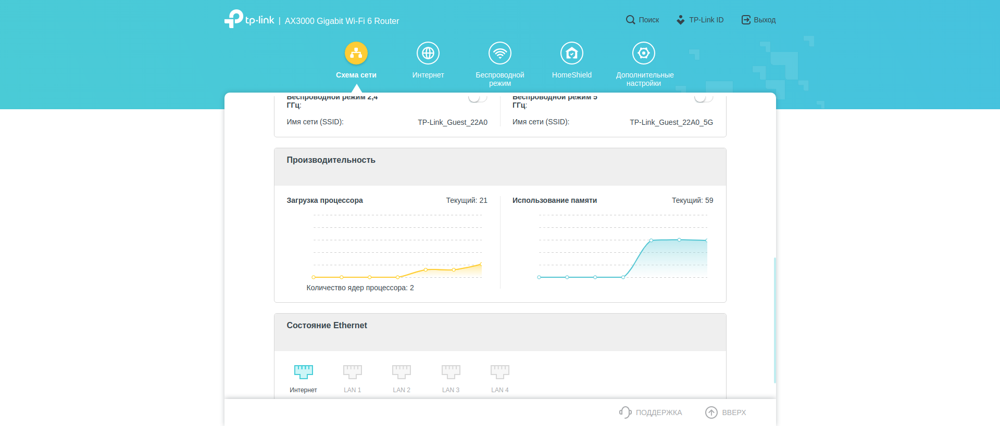
Task: Open the TP-Link ID link
Action: coord(700,20)
